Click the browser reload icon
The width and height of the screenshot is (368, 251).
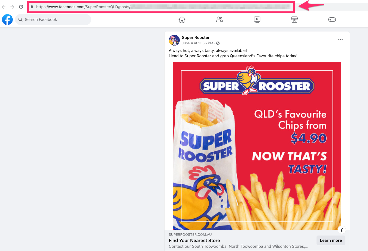tap(21, 7)
